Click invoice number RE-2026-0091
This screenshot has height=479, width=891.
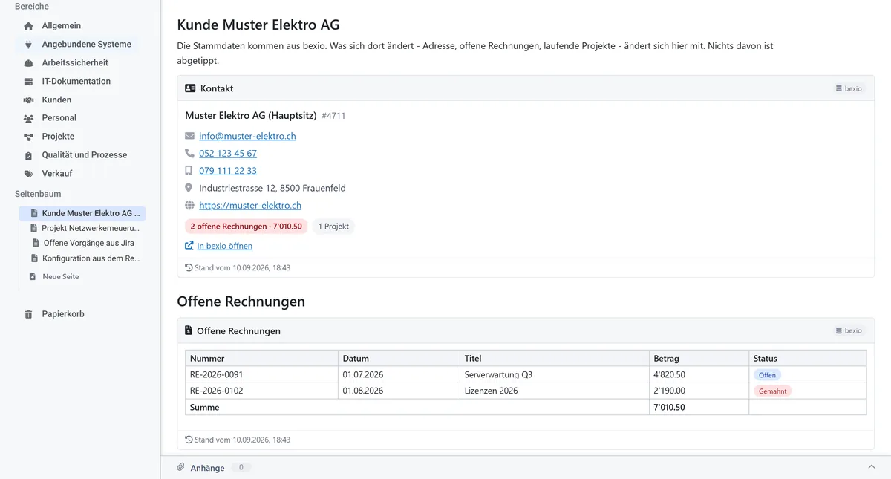point(216,375)
